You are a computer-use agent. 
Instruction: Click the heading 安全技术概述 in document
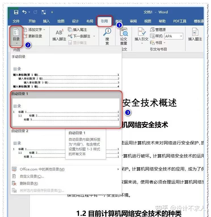tap(149, 103)
